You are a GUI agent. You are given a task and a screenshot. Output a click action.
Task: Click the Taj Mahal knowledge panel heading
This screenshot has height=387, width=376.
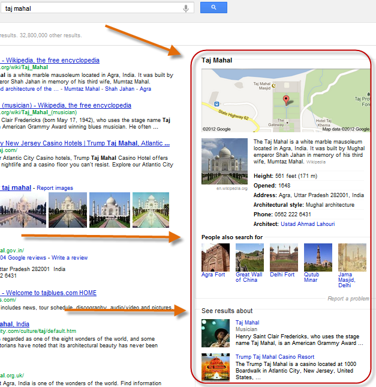click(216, 60)
